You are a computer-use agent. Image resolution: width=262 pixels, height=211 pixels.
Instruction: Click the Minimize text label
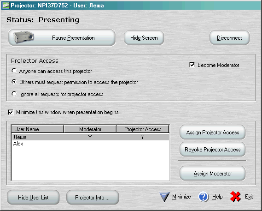coord(181,197)
